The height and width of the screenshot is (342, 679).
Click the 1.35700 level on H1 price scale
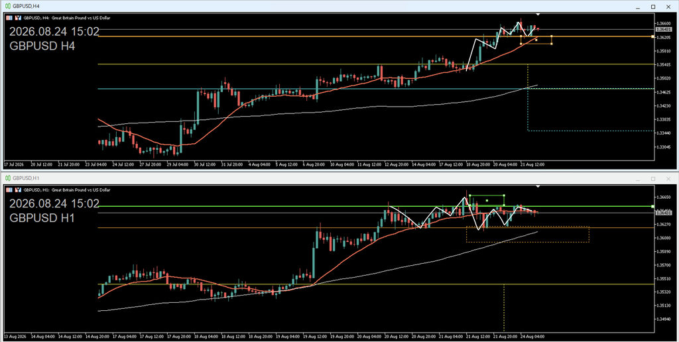tap(663, 265)
